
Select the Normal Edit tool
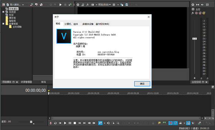point(100,123)
